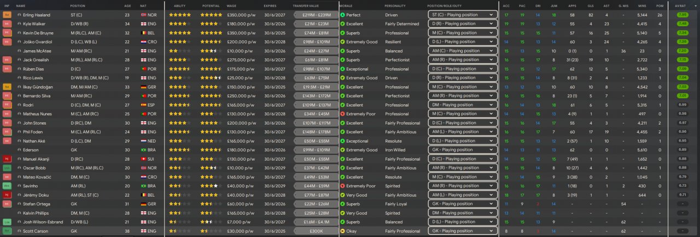
Task: Click Savinho's green Wnt status badge
Action: (x=7, y=186)
